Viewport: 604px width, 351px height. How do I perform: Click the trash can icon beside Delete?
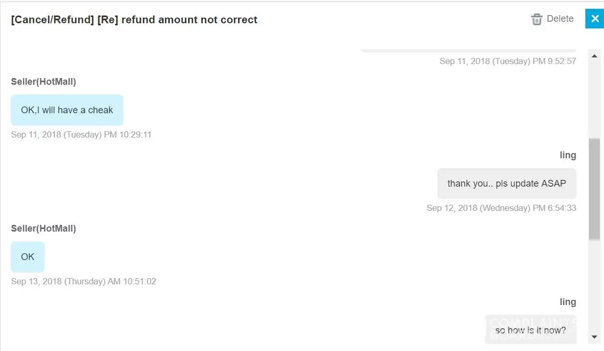pyautogui.click(x=536, y=19)
